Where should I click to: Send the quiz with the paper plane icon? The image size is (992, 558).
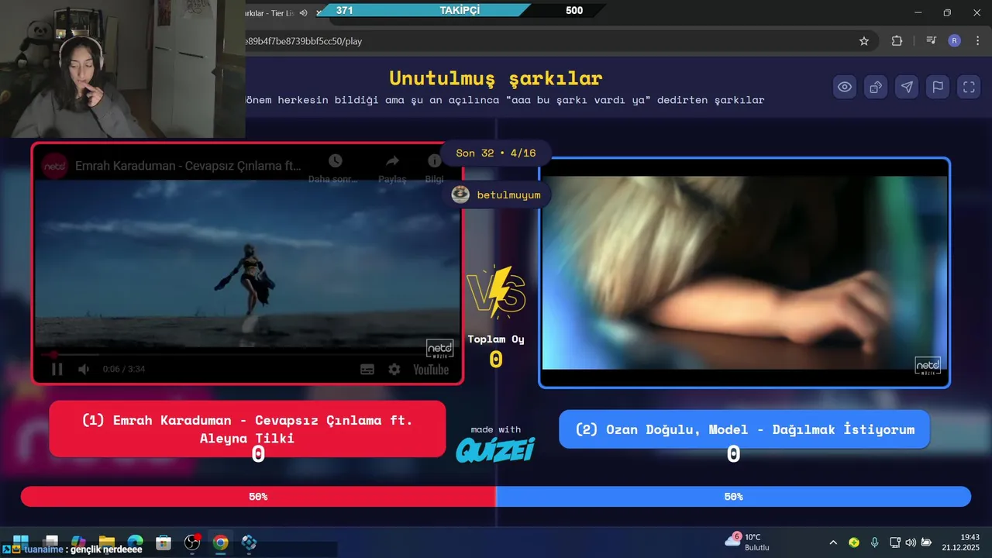pyautogui.click(x=907, y=87)
